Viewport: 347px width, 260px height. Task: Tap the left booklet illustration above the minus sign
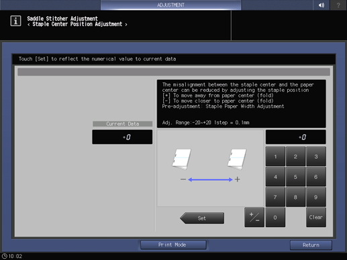(181, 159)
